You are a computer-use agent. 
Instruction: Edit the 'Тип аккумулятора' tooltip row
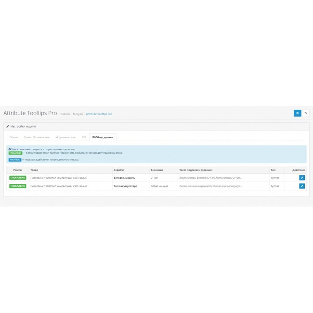[x=302, y=186]
